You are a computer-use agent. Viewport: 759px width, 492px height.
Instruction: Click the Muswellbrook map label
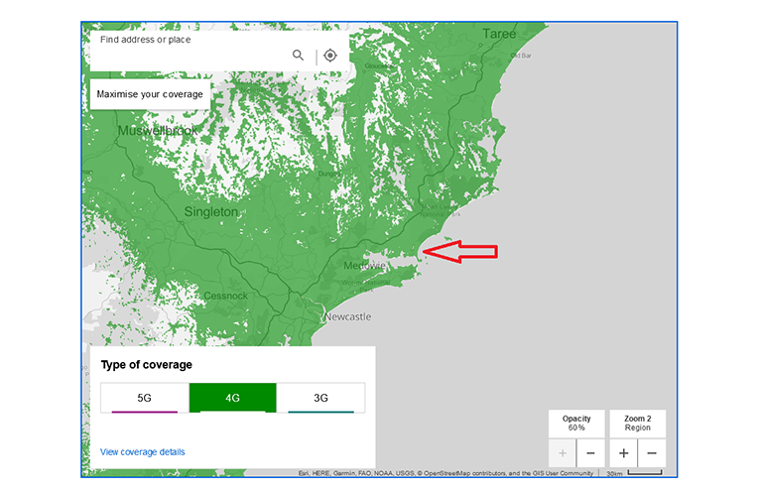coord(158,131)
